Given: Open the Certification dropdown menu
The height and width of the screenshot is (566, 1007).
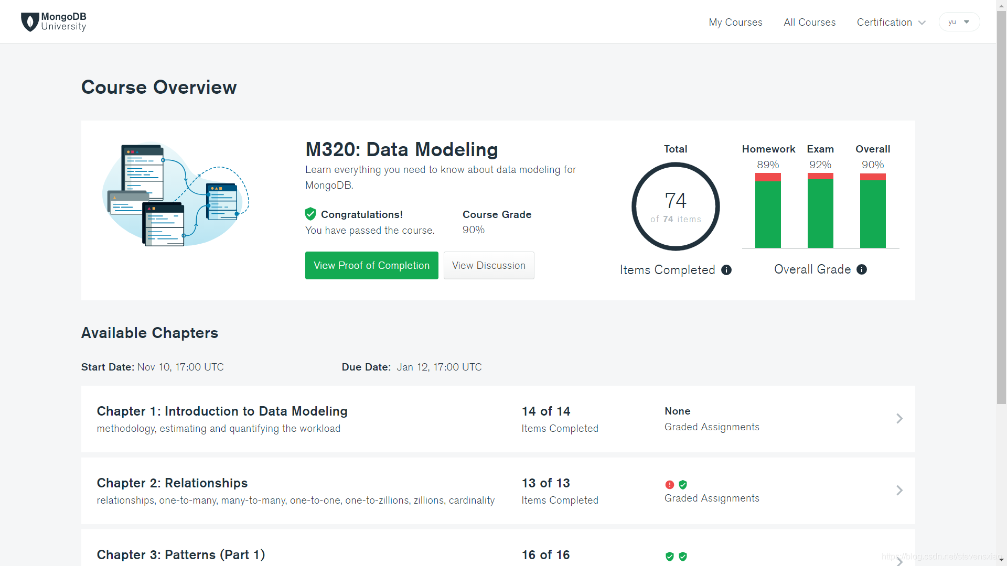Looking at the screenshot, I should pyautogui.click(x=891, y=23).
